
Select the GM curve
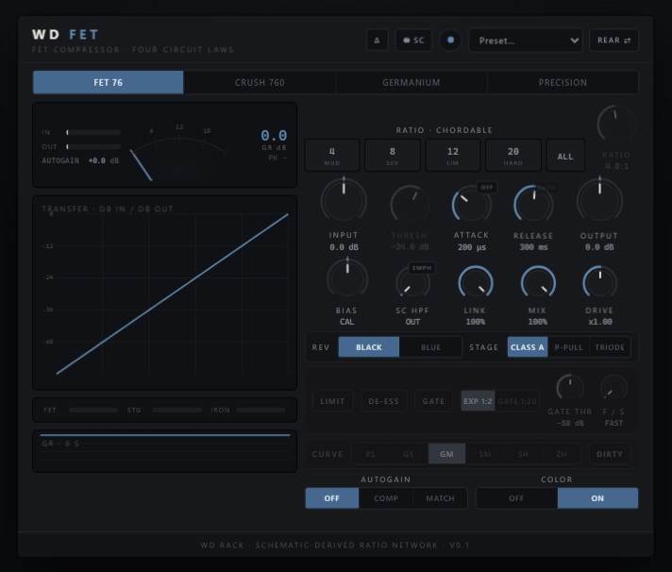tap(446, 454)
